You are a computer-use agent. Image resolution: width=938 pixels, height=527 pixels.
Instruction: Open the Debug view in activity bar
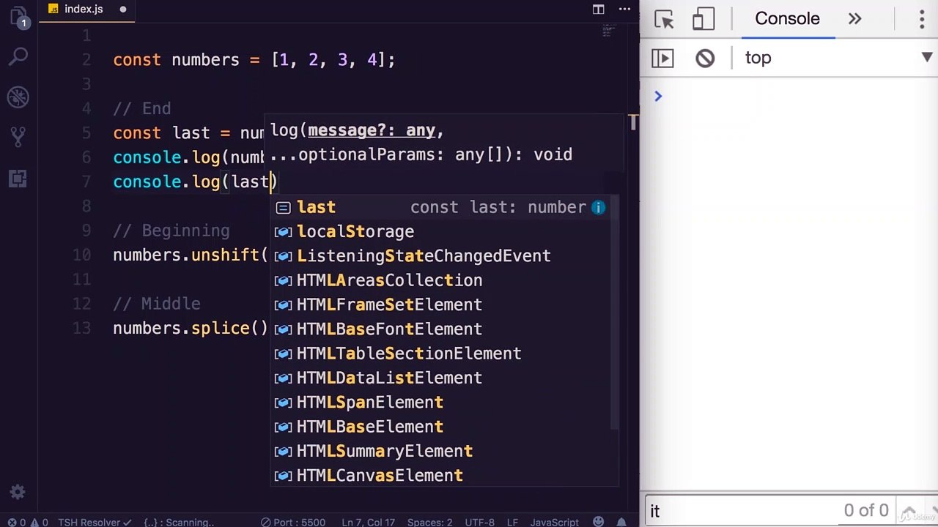[x=18, y=97]
